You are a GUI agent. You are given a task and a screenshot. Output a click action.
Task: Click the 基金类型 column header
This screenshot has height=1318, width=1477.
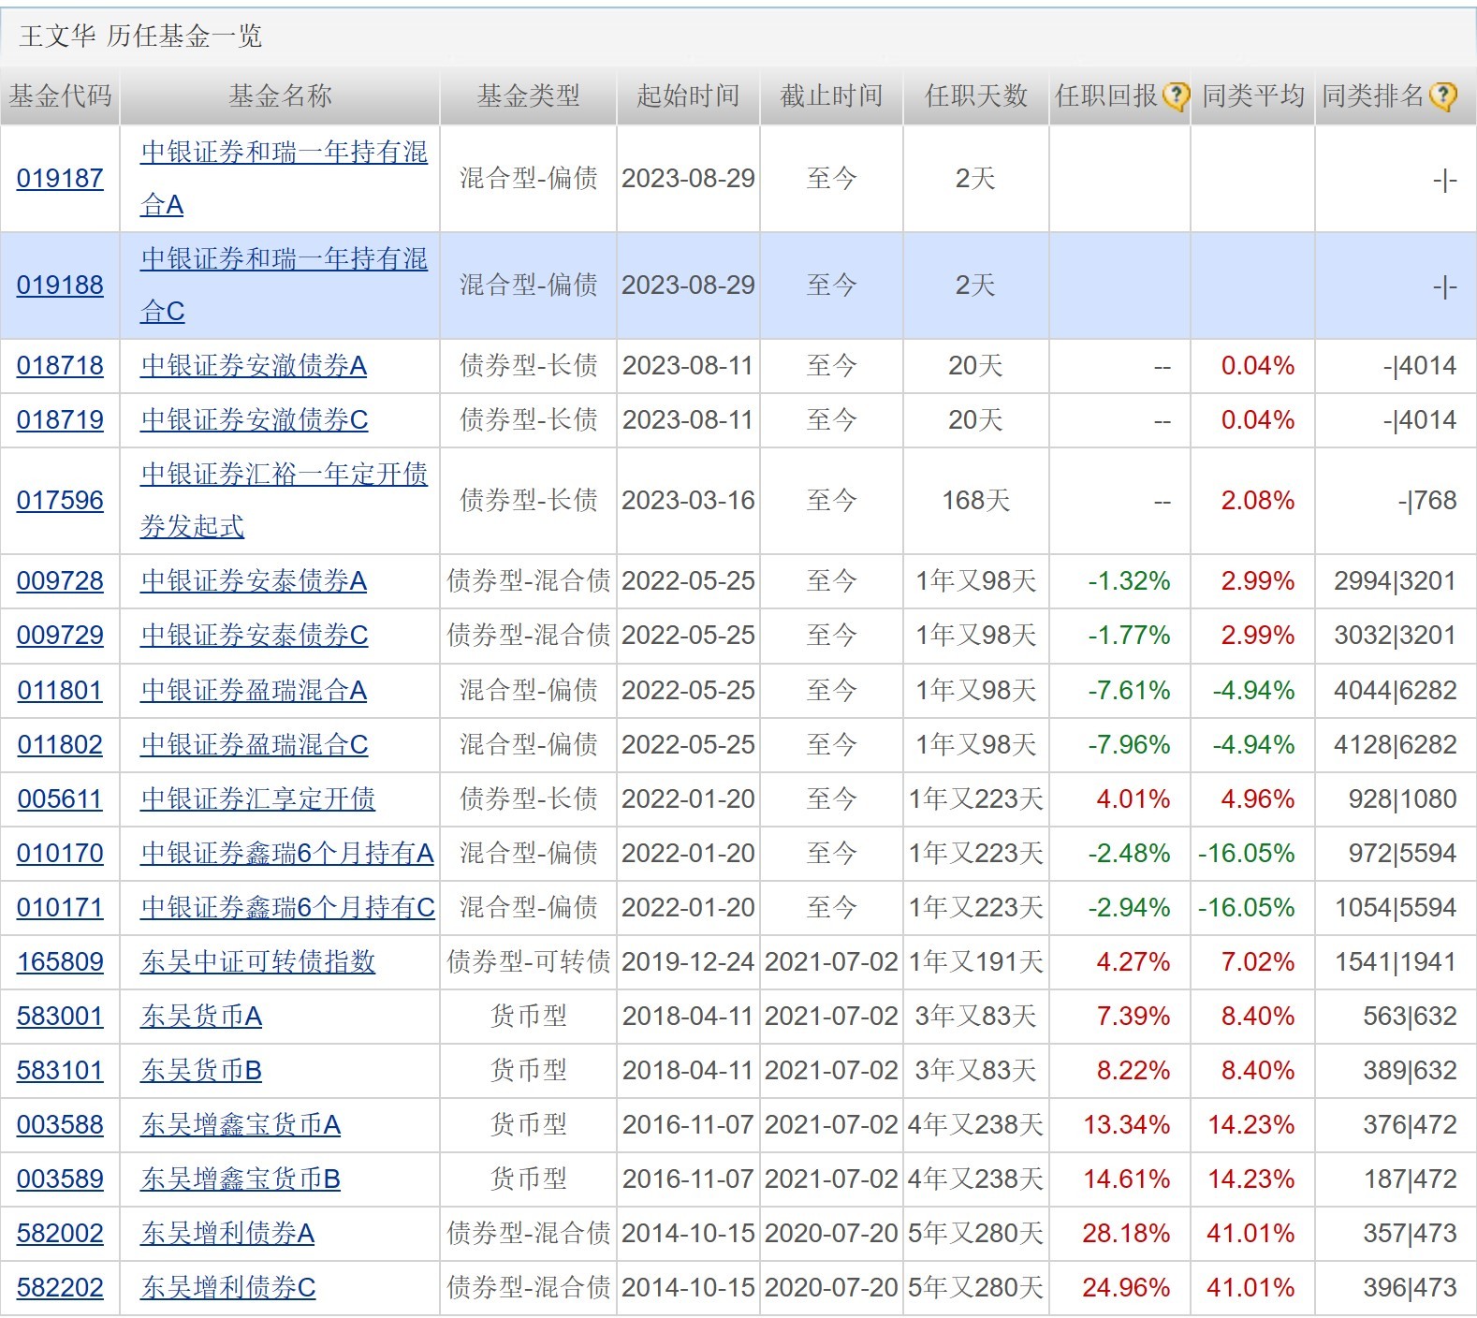[x=528, y=95]
